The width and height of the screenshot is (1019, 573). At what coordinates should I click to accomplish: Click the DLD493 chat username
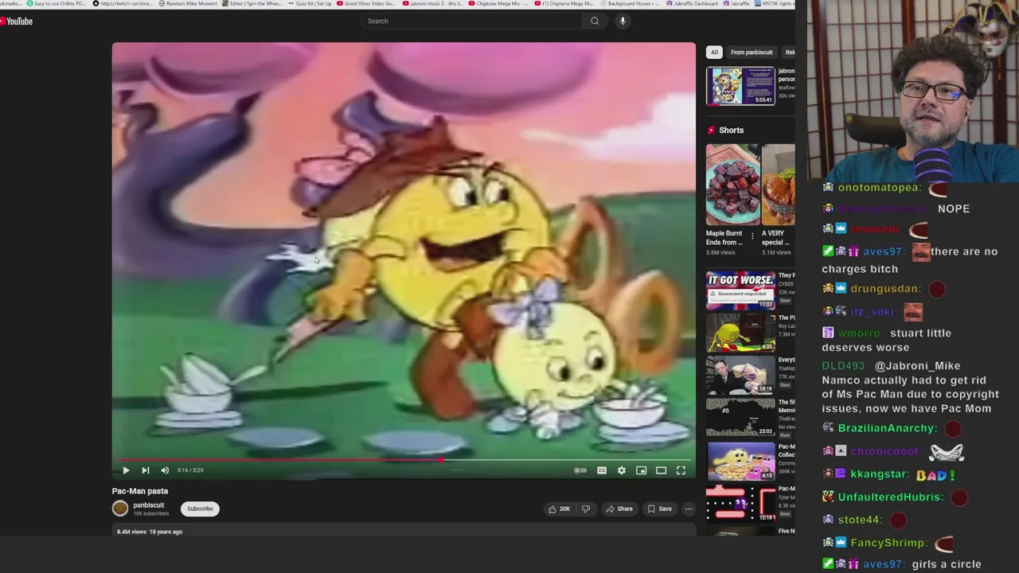click(x=844, y=366)
